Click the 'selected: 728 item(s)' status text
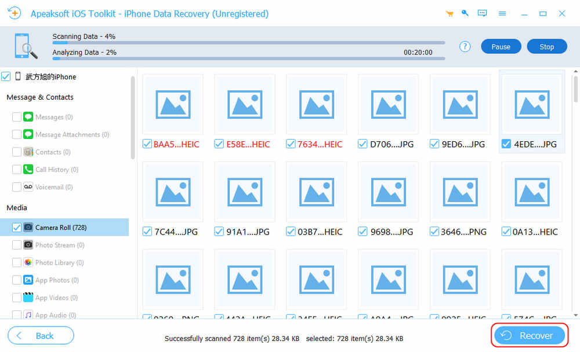 pyautogui.click(x=354, y=338)
